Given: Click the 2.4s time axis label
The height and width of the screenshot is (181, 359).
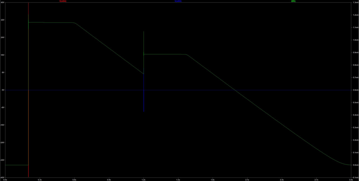Looking at the screenshot, I should click(282, 180).
